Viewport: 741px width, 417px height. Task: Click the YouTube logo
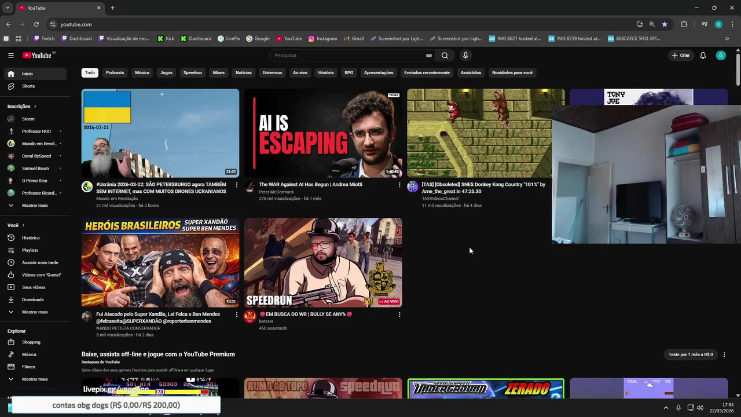coord(37,55)
